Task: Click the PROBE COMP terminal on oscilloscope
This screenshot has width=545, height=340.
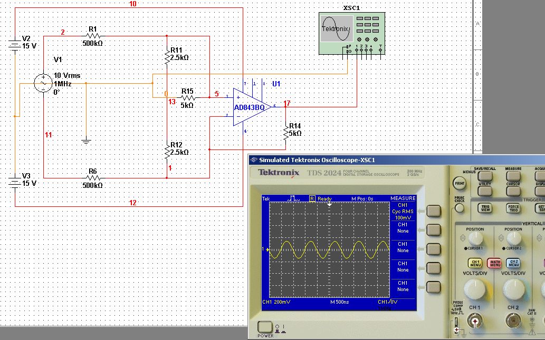Action: click(457, 326)
